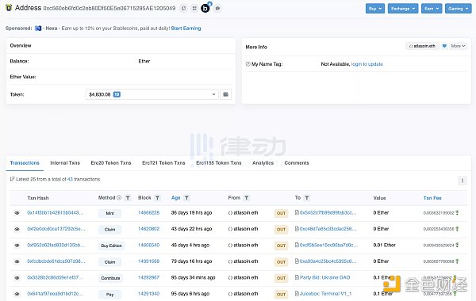Viewport: 476px width, 301px height.
Task: Click the wallet icon beside the Token dropdown
Action: point(225,94)
